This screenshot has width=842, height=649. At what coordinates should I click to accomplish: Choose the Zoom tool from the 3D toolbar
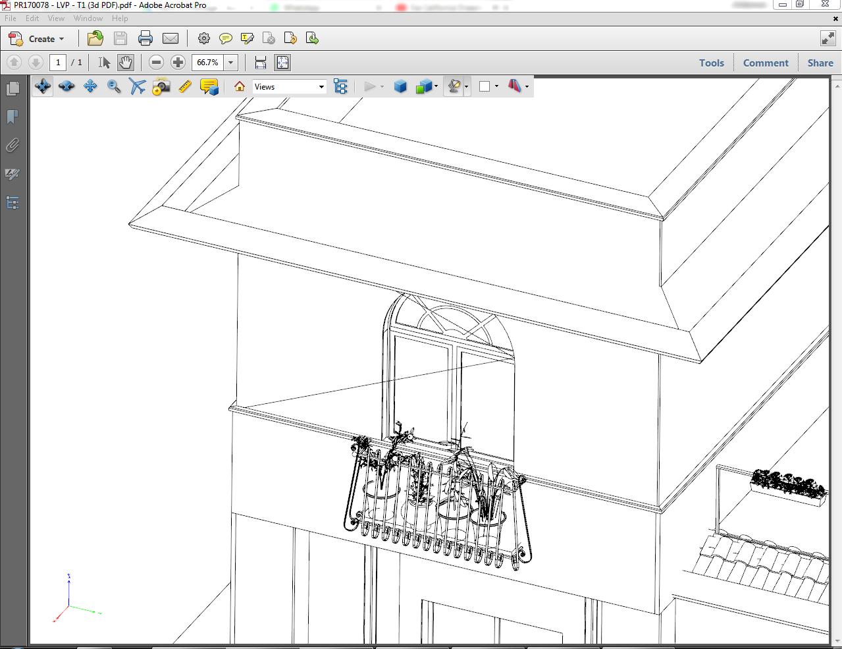coord(114,86)
